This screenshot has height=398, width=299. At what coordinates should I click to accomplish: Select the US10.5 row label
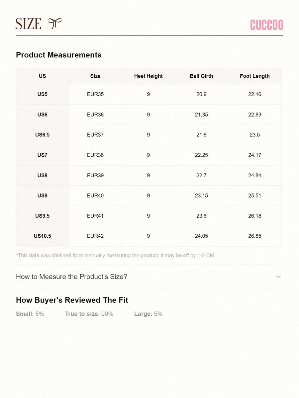click(x=42, y=236)
